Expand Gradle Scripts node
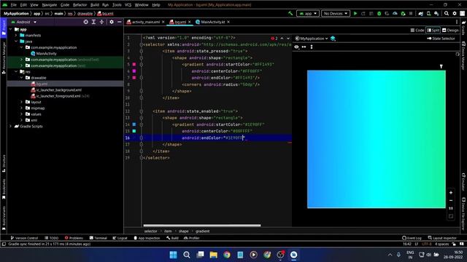467x262 pixels. tap(11, 126)
